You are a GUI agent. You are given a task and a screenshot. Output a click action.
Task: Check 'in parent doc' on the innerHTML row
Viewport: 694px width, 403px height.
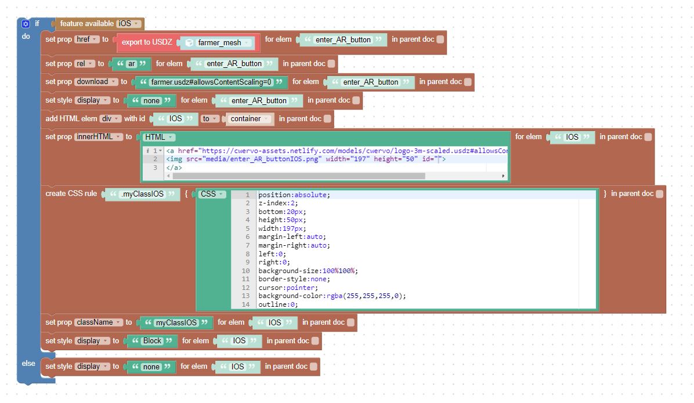pyautogui.click(x=648, y=137)
